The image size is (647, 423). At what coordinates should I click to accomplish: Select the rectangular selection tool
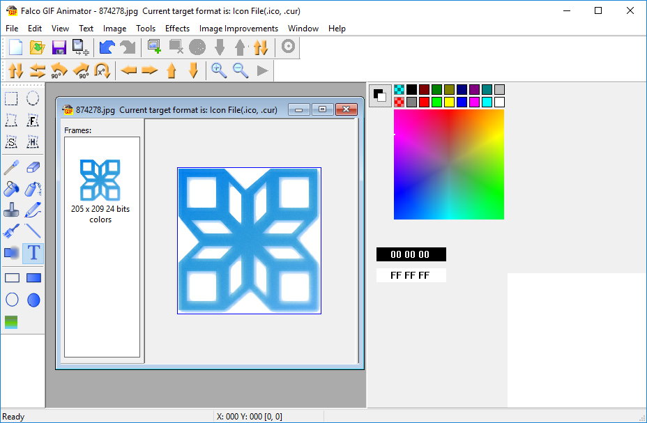(11, 98)
